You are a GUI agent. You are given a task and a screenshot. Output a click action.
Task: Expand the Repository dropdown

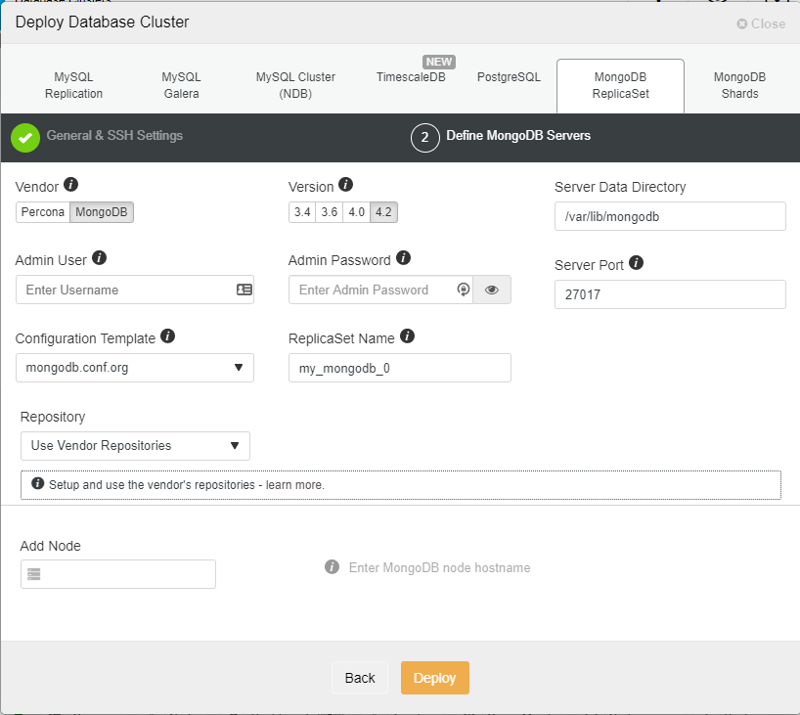coord(135,446)
